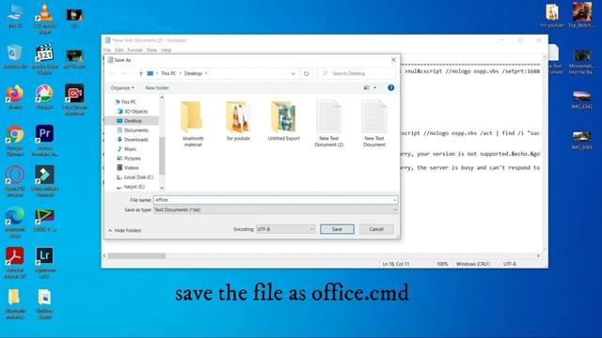This screenshot has height=338, width=602.
Task: Select Downloads in the navigation tree
Action: point(135,140)
